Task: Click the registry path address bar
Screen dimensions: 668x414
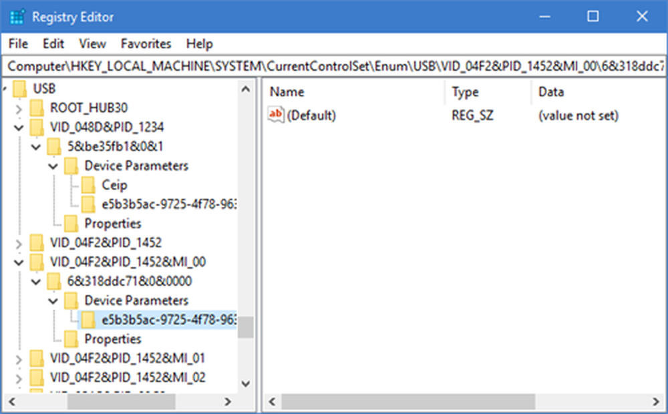Action: (x=334, y=66)
